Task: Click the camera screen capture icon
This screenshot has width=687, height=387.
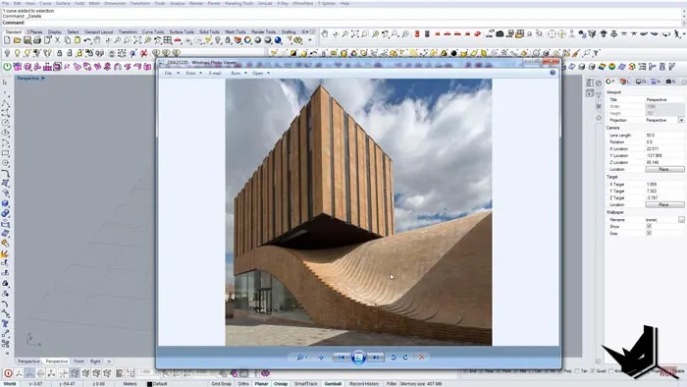Action: (x=500, y=33)
